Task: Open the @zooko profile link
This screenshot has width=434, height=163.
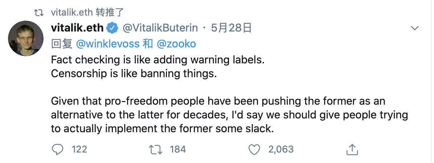Action: 176,44
